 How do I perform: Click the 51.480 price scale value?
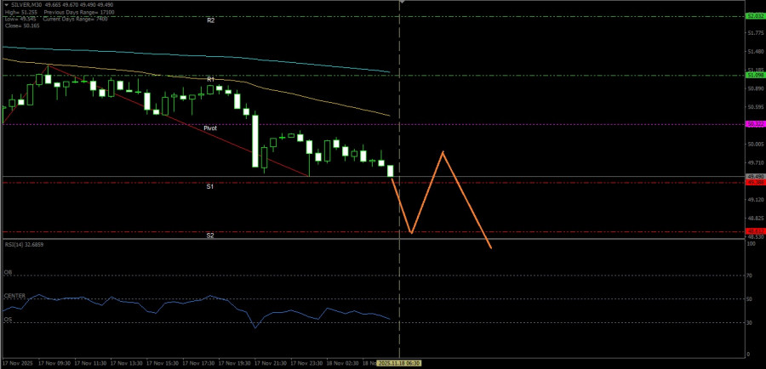point(755,51)
